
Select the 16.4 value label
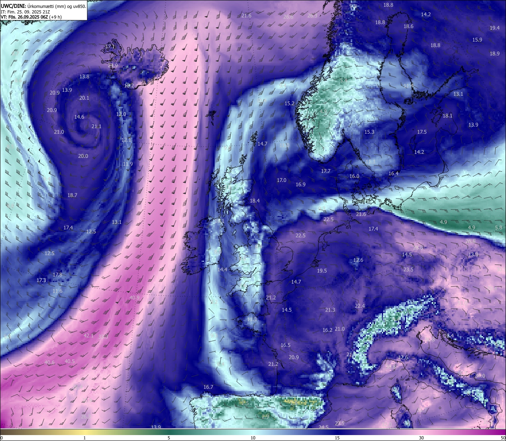click(x=393, y=173)
